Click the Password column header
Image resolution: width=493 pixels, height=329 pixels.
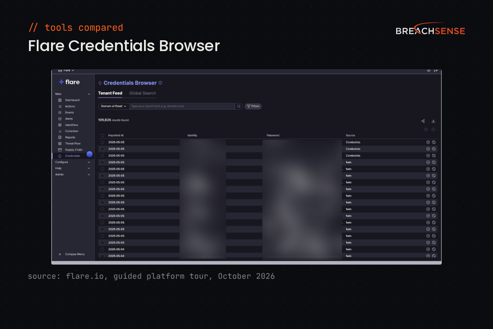tap(273, 135)
